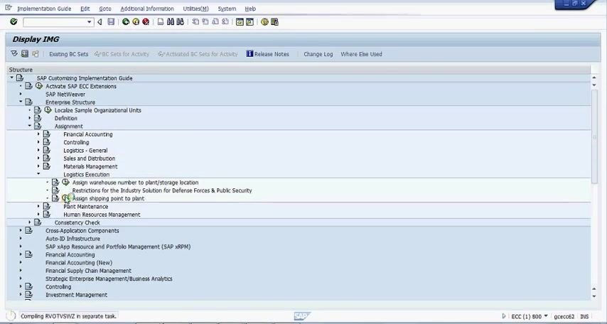Screen dimensions: 607x324
Task: Click the Where Else Used button
Action: pos(361,54)
